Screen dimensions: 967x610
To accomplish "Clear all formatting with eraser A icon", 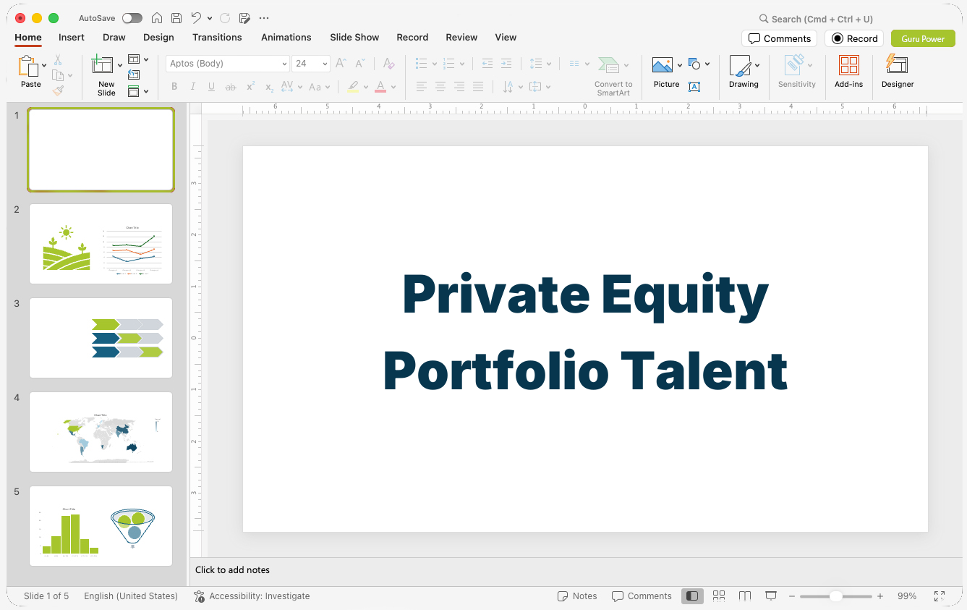I will (x=388, y=64).
